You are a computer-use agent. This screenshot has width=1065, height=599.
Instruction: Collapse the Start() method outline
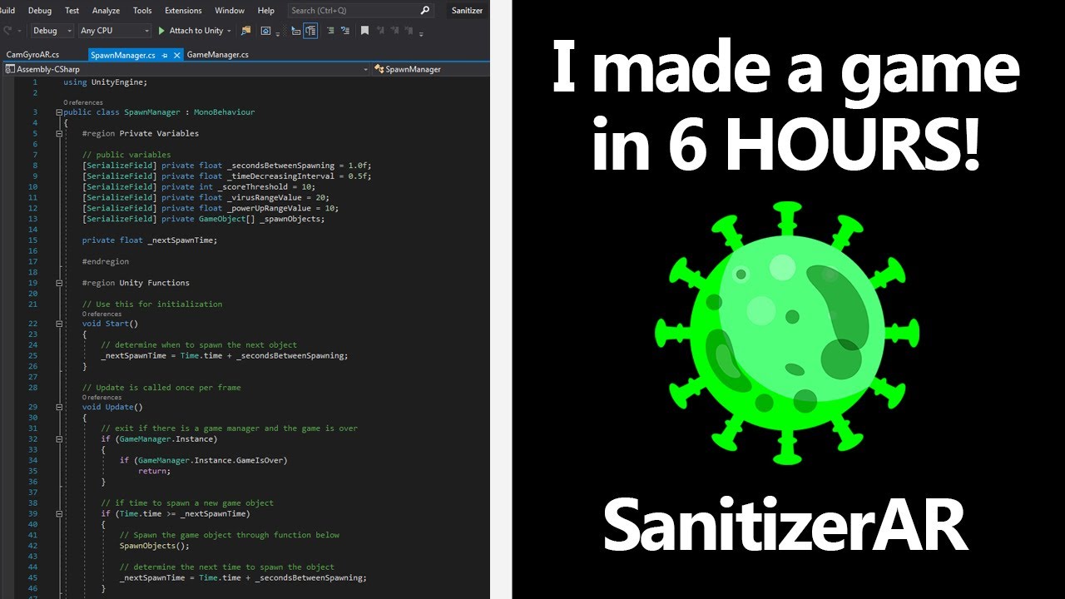[x=59, y=324]
